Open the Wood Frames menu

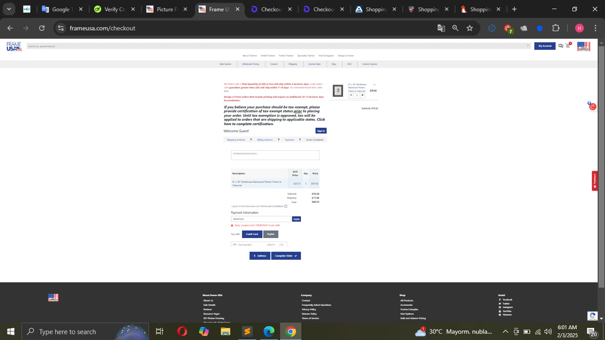pyautogui.click(x=250, y=56)
